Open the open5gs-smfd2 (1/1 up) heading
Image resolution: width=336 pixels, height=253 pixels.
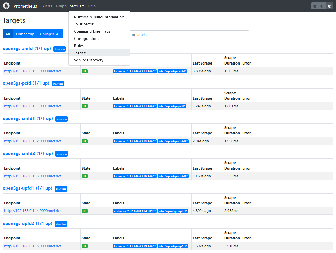28,154
